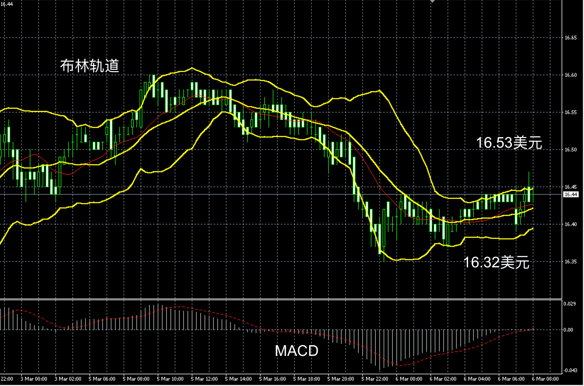Click the 6 Mar 00:00 time label
The height and width of the screenshot is (386, 584).
click(409, 379)
